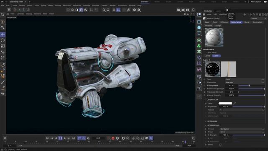Toggle keyframe dot next to Type
Viewport: 268px width, 151px height.
click(205, 79)
